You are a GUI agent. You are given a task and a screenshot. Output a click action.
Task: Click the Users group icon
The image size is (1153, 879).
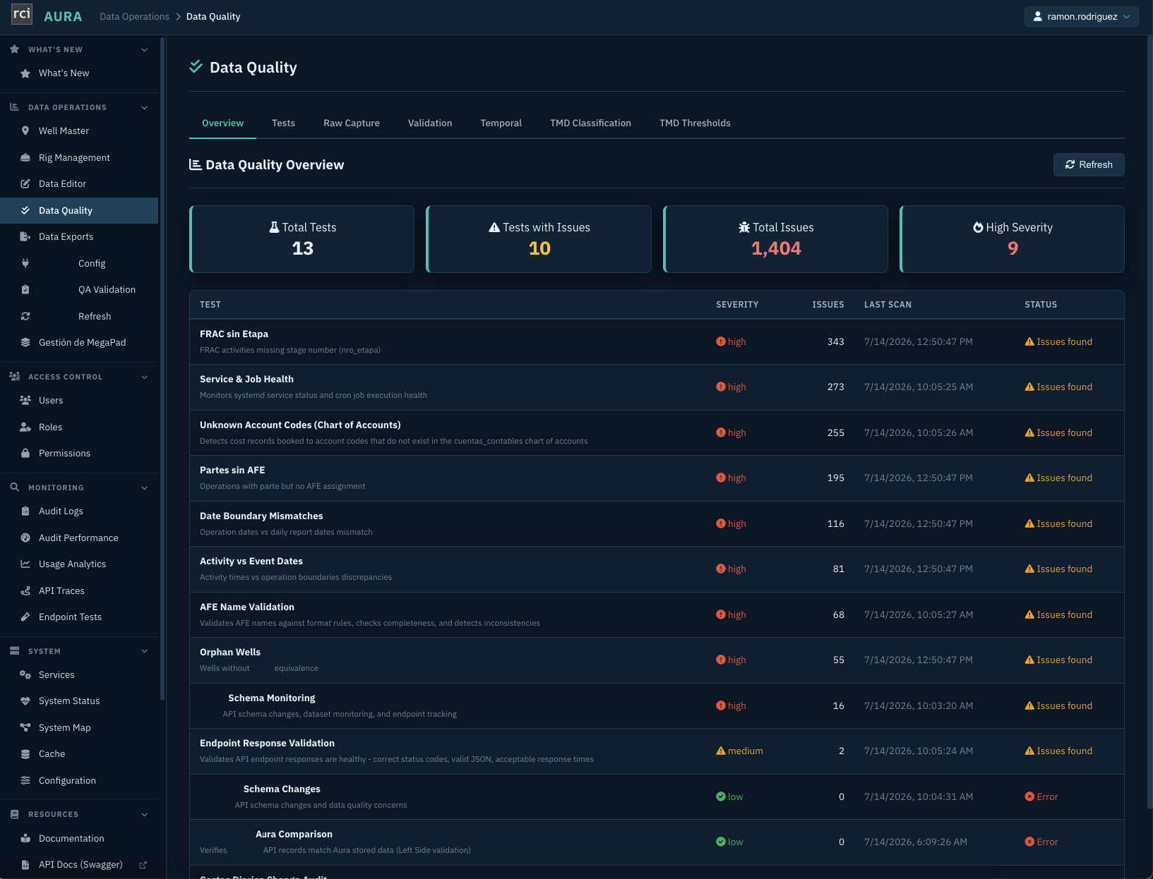[25, 400]
